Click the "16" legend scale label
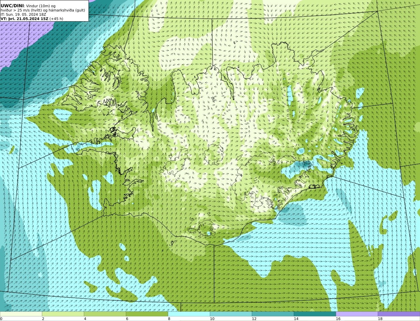Image resolution: width=420 pixels, height=321 pixels. coord(338,319)
